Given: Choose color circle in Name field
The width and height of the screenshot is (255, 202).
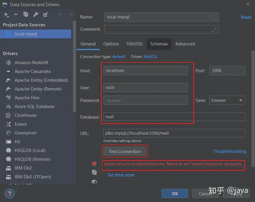Looking at the screenshot, I should [213, 17].
